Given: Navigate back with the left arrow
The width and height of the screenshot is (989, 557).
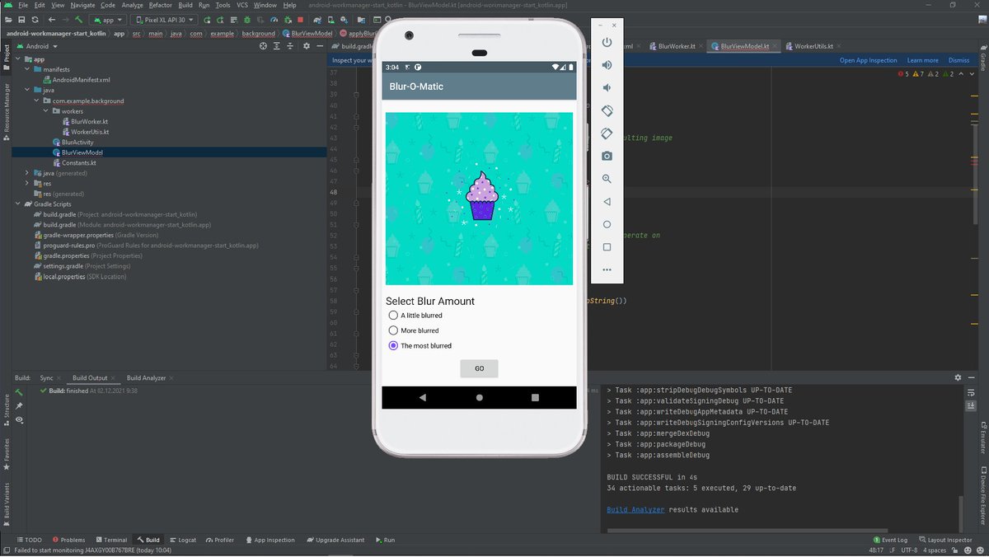Looking at the screenshot, I should (x=53, y=19).
